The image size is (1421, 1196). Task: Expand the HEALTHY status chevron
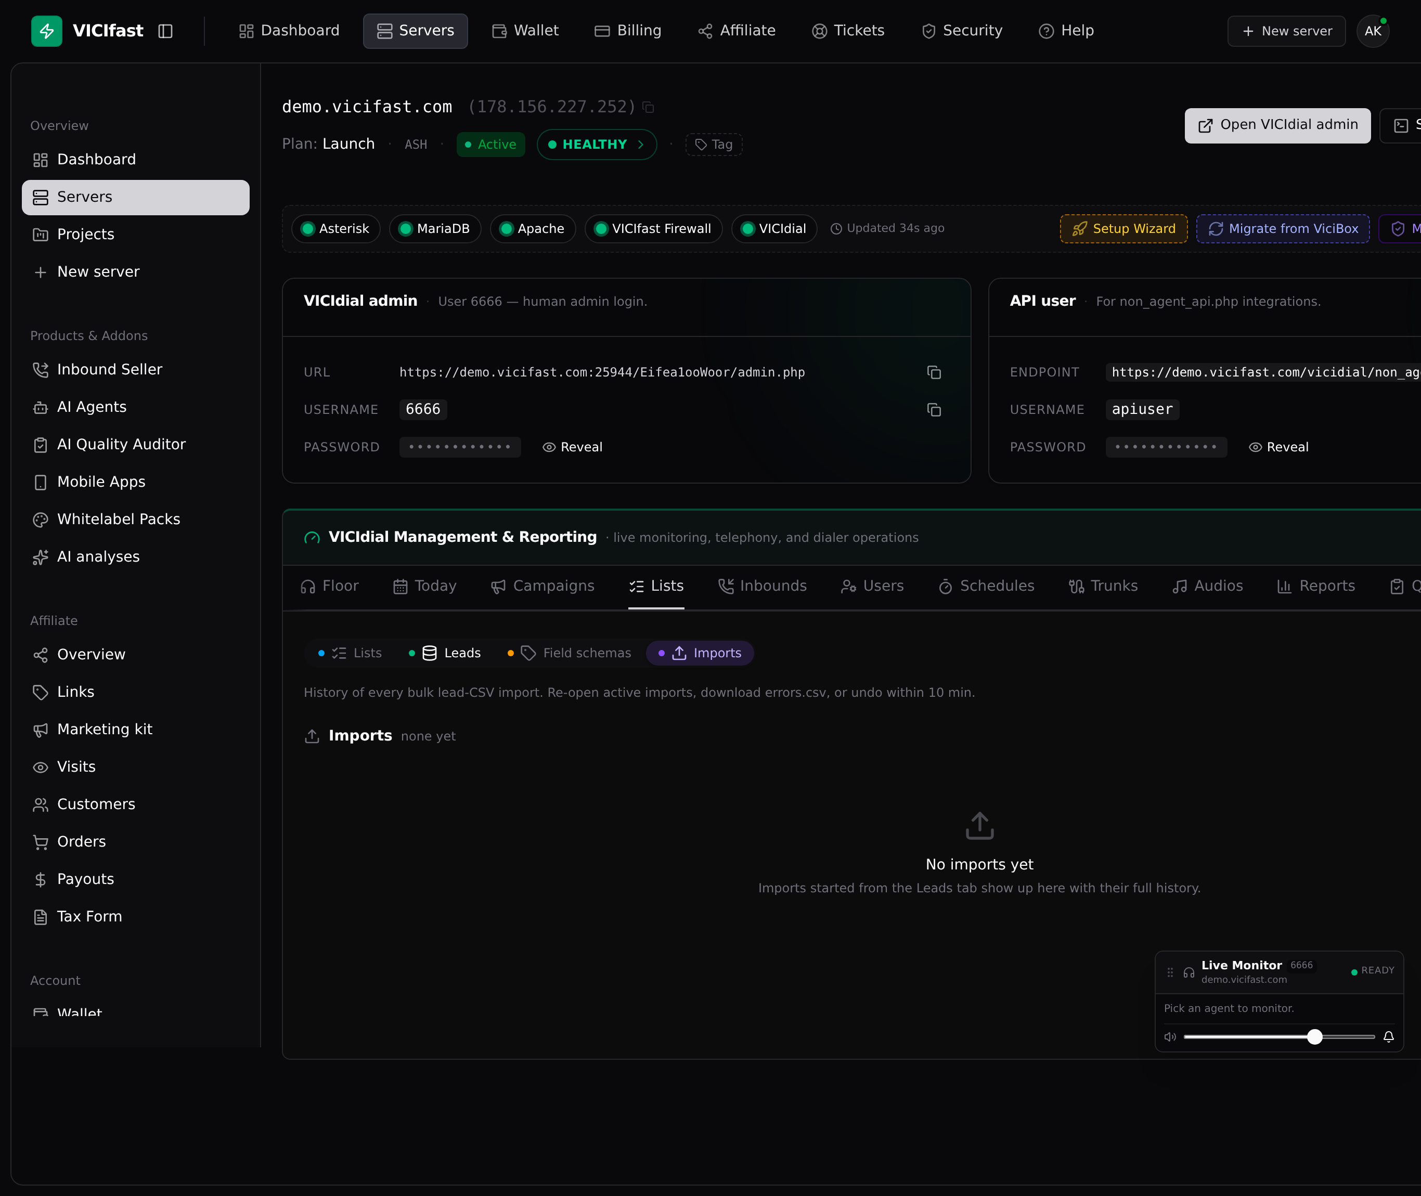pyautogui.click(x=640, y=145)
